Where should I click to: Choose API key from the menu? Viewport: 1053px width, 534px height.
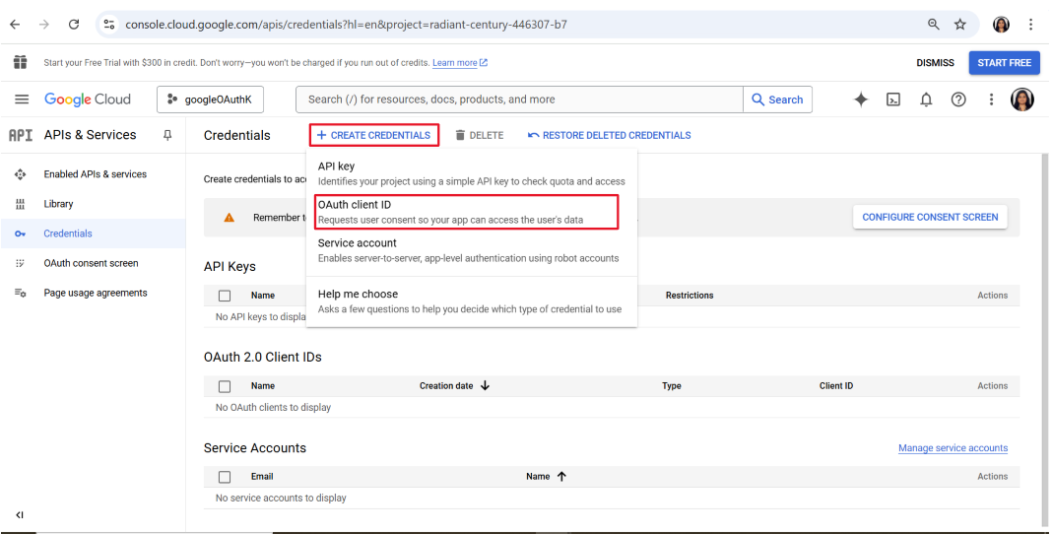[472, 173]
